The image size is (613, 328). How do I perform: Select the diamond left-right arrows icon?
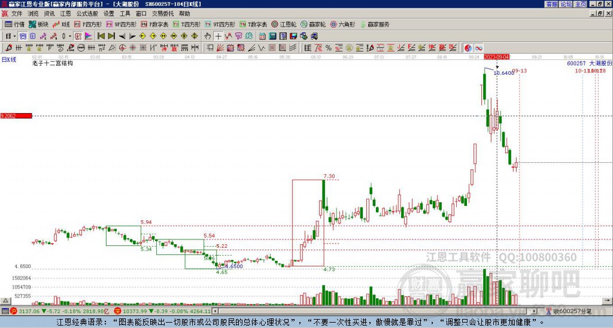163,36
